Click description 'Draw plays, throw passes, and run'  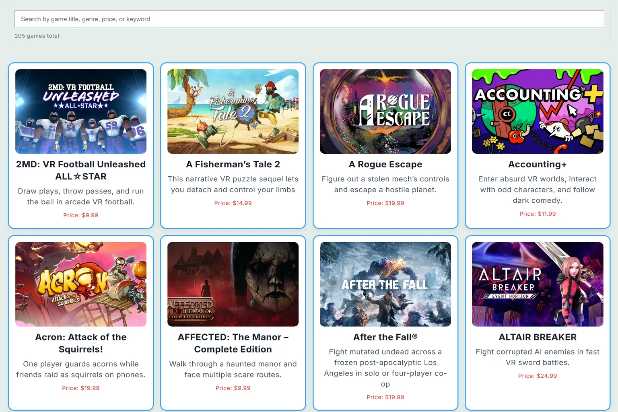(81, 196)
